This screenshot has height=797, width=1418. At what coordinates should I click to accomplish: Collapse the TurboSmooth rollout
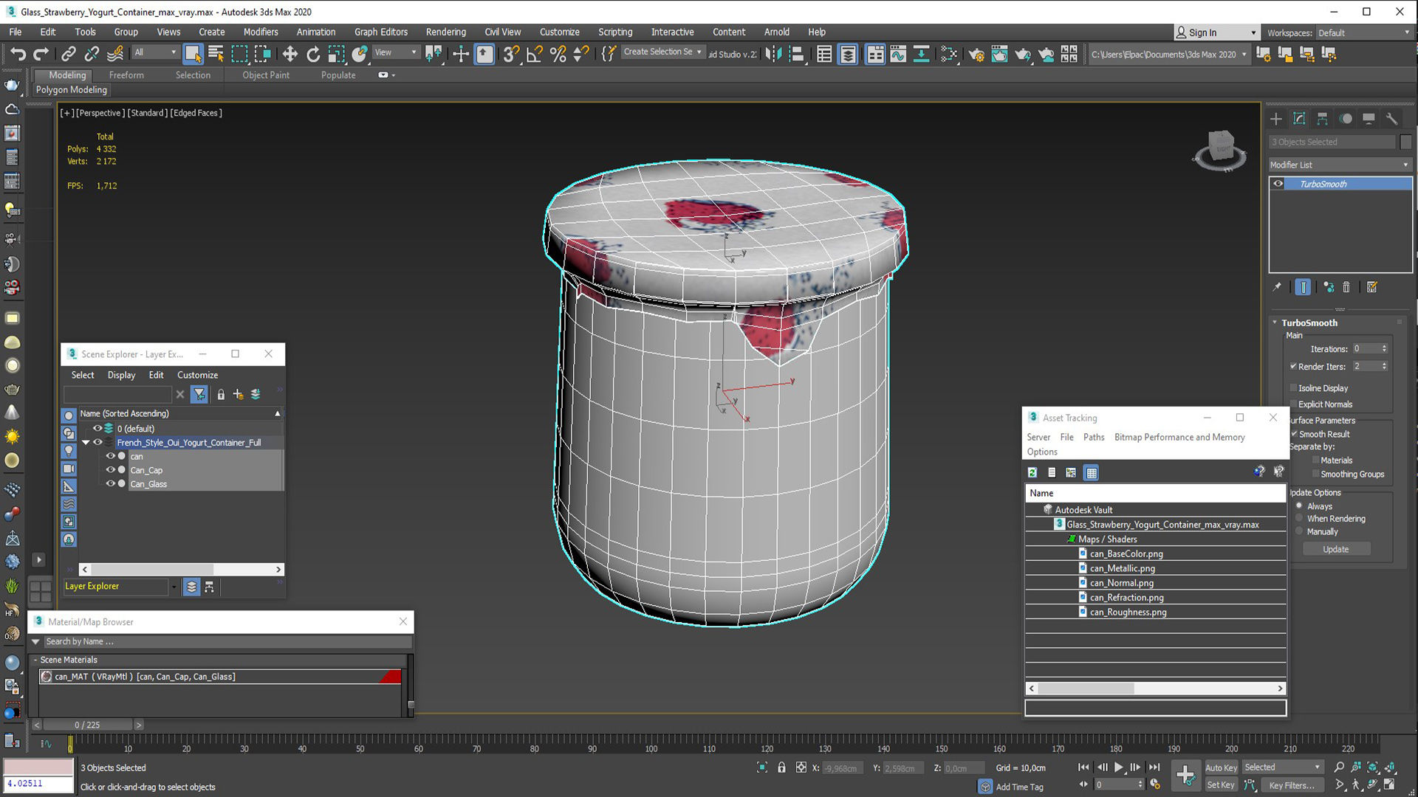1275,322
